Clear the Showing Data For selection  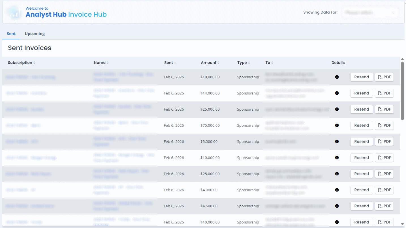393,12
